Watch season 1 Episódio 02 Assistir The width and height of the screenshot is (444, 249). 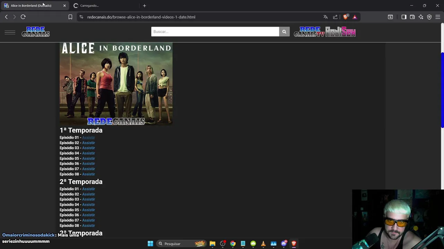88,143
